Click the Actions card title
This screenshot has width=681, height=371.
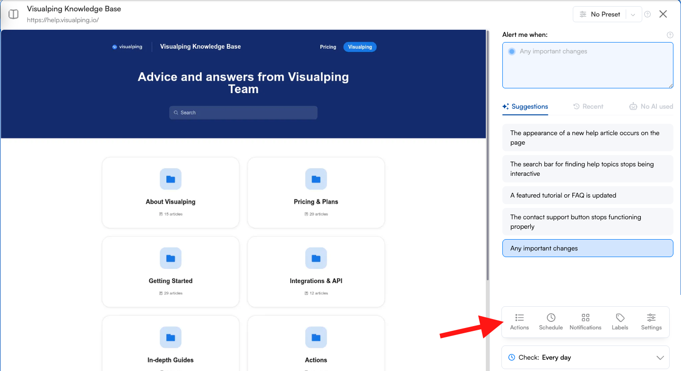pyautogui.click(x=316, y=360)
